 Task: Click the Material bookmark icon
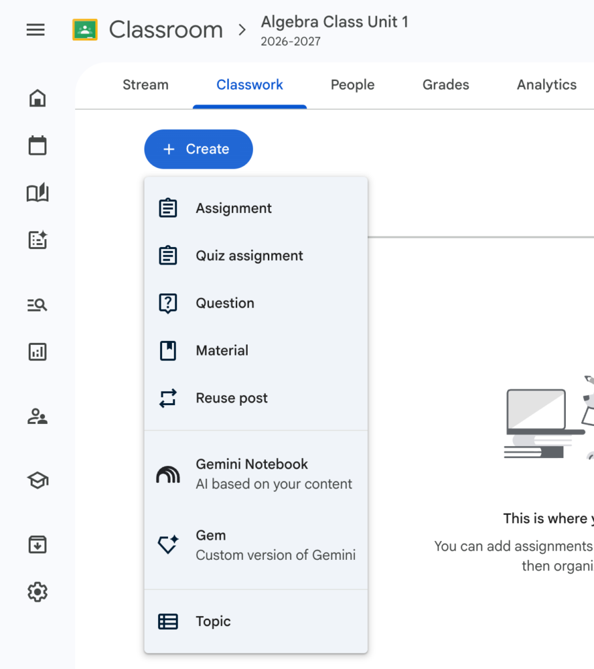click(x=168, y=351)
